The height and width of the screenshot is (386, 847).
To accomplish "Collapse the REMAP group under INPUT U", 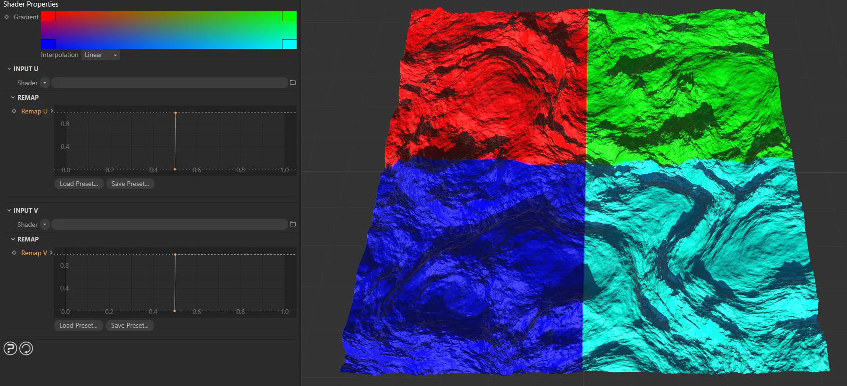I will (x=13, y=97).
